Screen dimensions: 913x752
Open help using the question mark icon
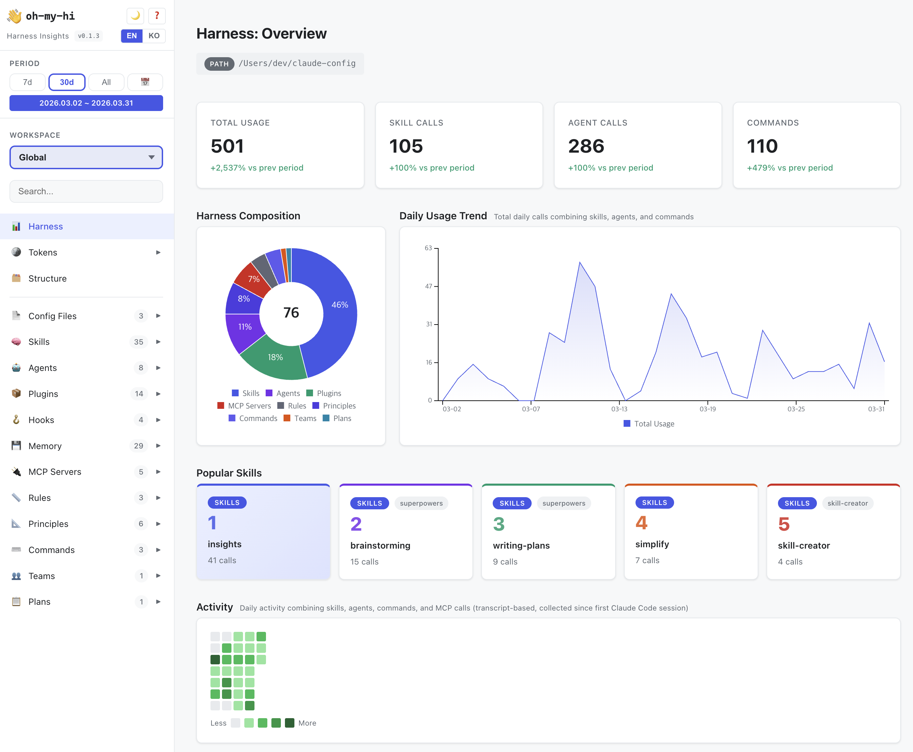point(157,16)
